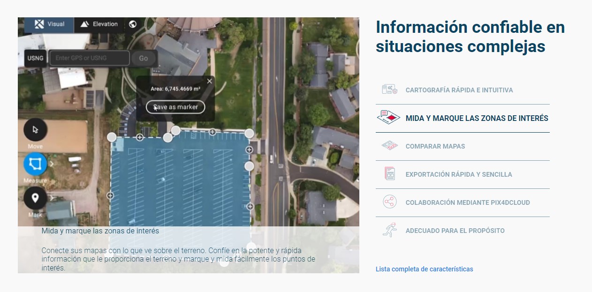
Task: Close the Area measurement popup
Action: [x=209, y=81]
